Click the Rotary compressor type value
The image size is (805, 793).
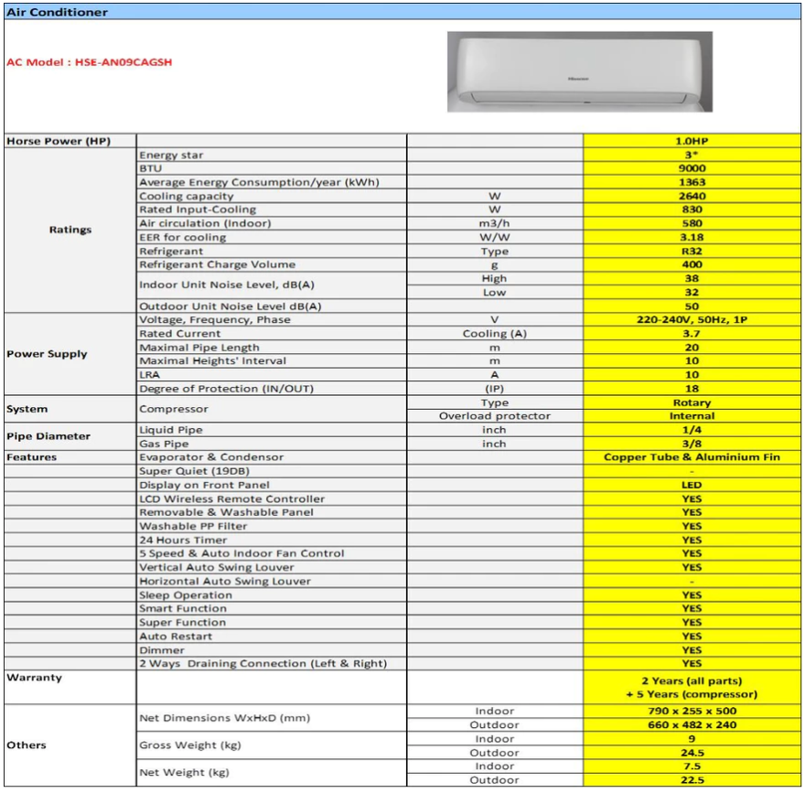coord(692,402)
